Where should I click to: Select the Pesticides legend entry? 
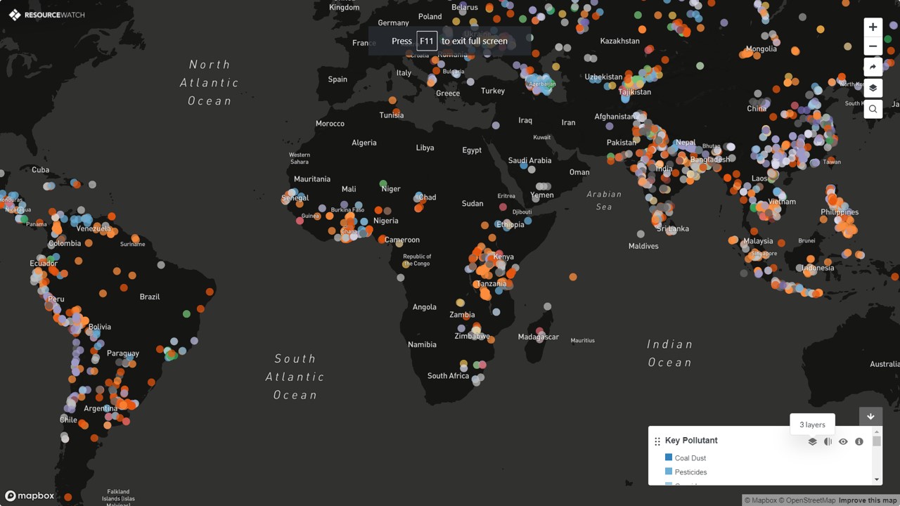691,472
